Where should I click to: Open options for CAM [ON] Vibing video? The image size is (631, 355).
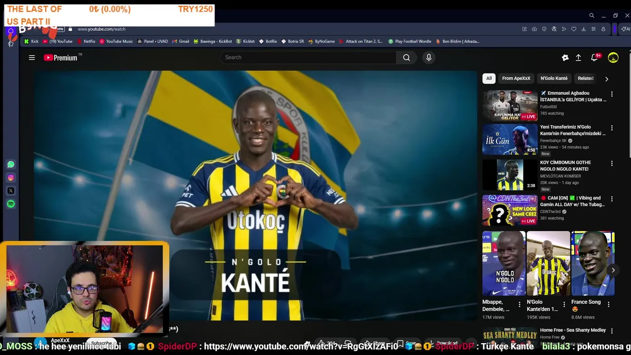click(612, 199)
